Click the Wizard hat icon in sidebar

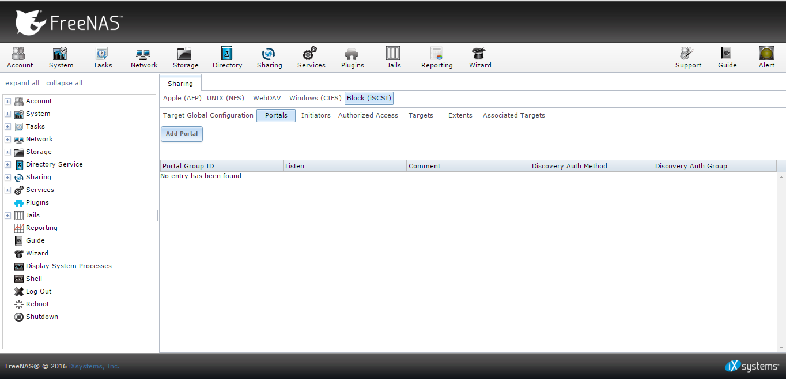19,253
